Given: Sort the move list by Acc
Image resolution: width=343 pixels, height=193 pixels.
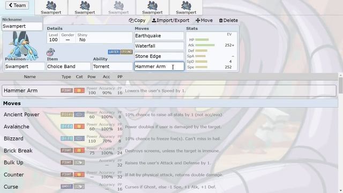Looking at the screenshot, I should [x=106, y=77].
